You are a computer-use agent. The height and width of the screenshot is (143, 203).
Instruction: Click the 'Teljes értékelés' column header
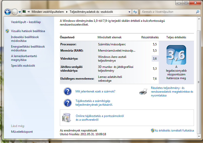[x=176, y=37]
